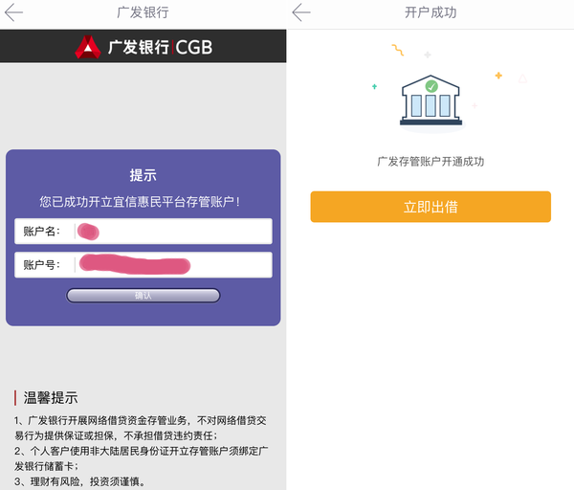Screen dimensions: 574x490
Task: Tap the 广发银行 page title
Action: coord(143,12)
